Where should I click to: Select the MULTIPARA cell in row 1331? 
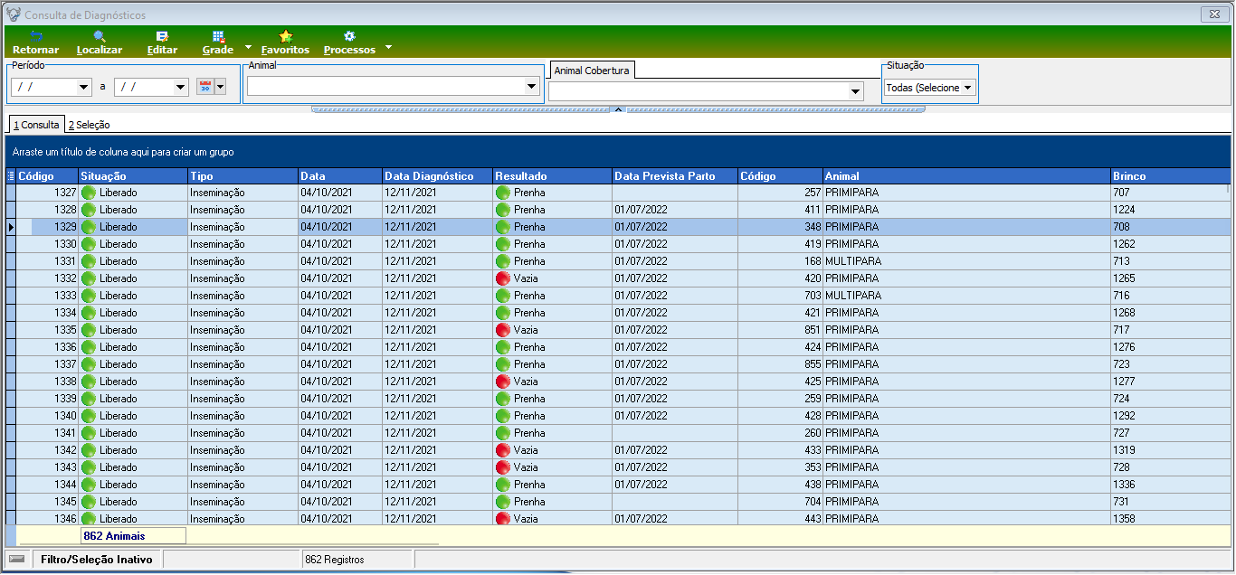966,261
